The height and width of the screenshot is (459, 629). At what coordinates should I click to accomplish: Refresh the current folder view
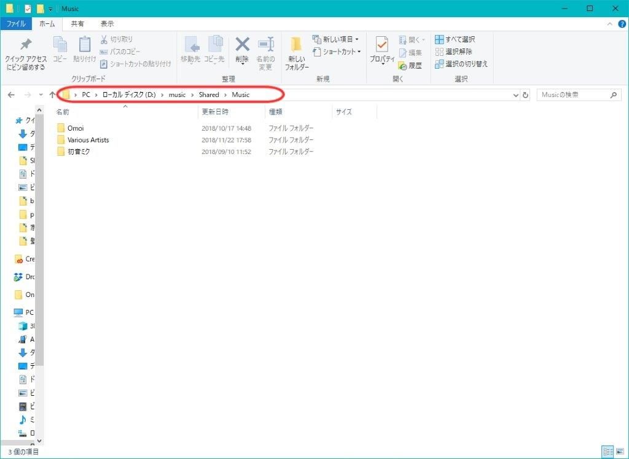point(525,95)
